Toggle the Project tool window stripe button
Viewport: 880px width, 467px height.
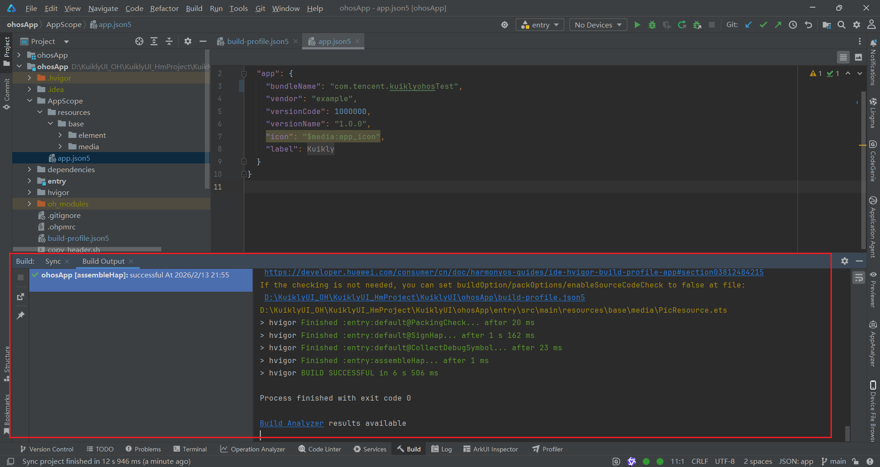coord(6,51)
